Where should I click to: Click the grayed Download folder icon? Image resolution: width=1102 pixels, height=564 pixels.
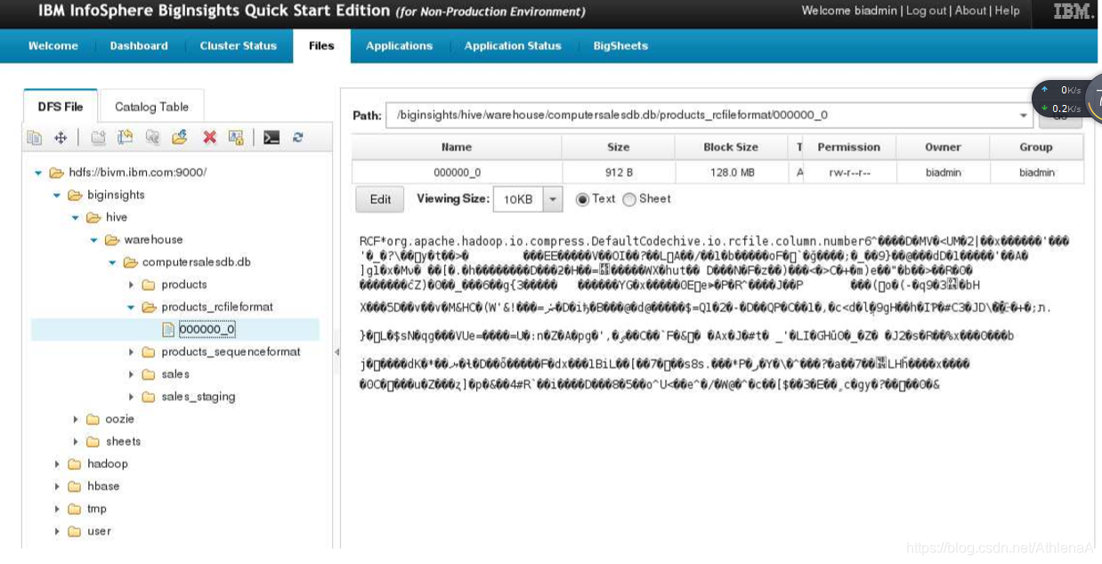pyautogui.click(x=152, y=138)
